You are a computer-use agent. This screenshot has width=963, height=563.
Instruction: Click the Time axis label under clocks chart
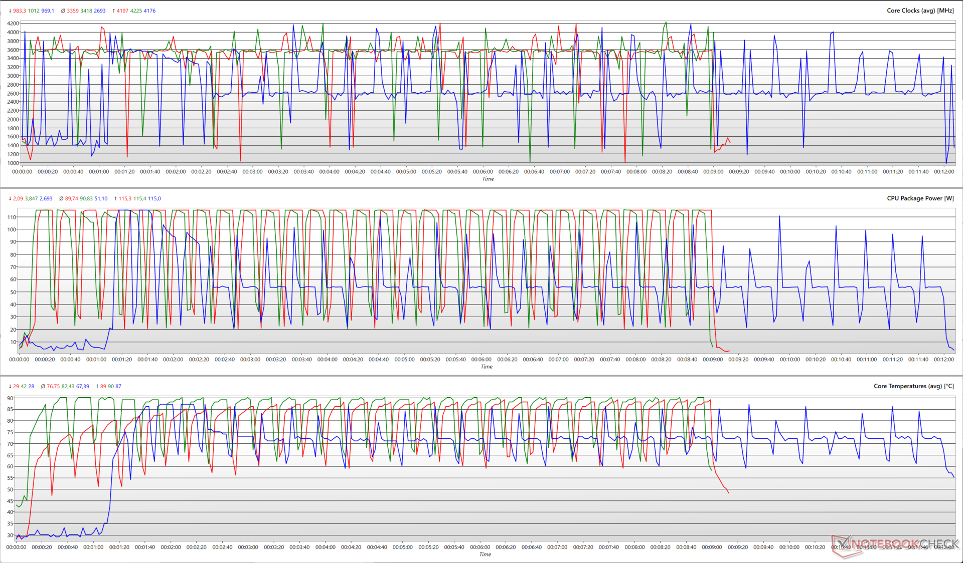pyautogui.click(x=488, y=179)
